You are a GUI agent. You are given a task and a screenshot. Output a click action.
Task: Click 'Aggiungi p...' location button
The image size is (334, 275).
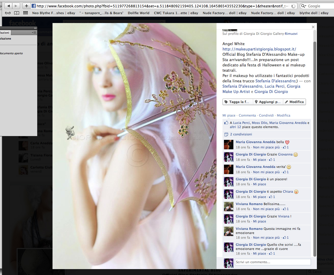click(x=268, y=102)
